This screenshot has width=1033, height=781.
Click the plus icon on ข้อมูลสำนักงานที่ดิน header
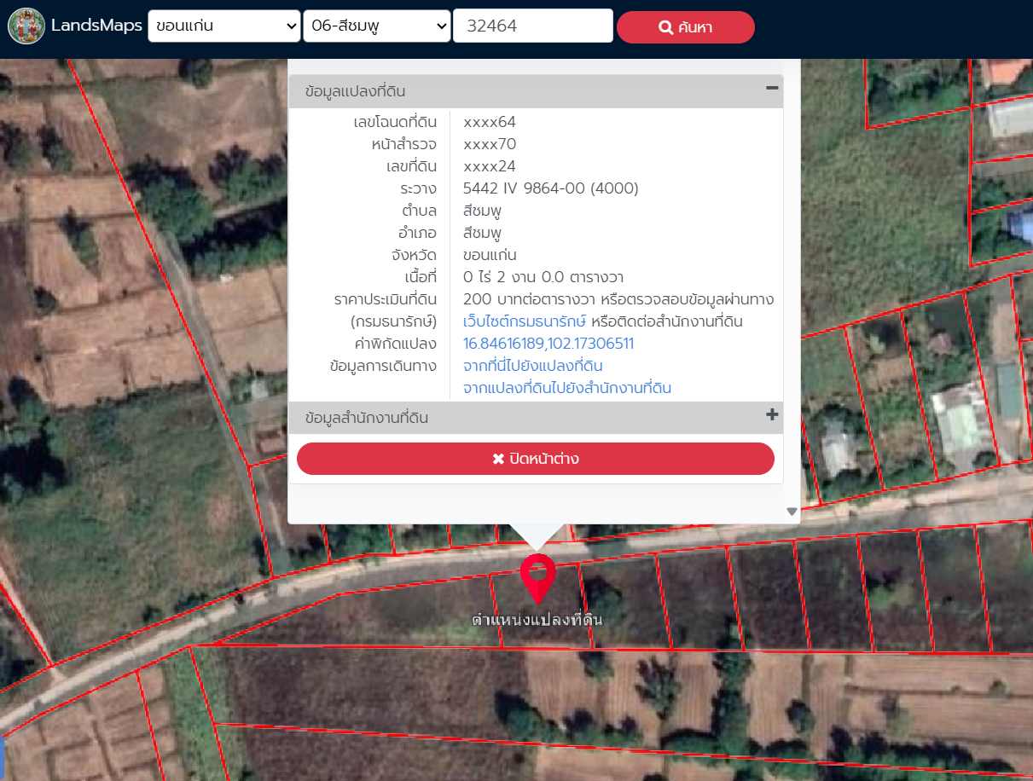[x=771, y=415]
